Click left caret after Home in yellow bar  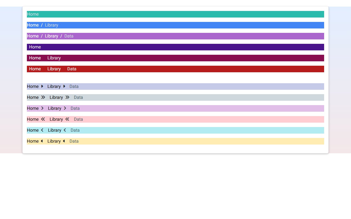coord(42,141)
